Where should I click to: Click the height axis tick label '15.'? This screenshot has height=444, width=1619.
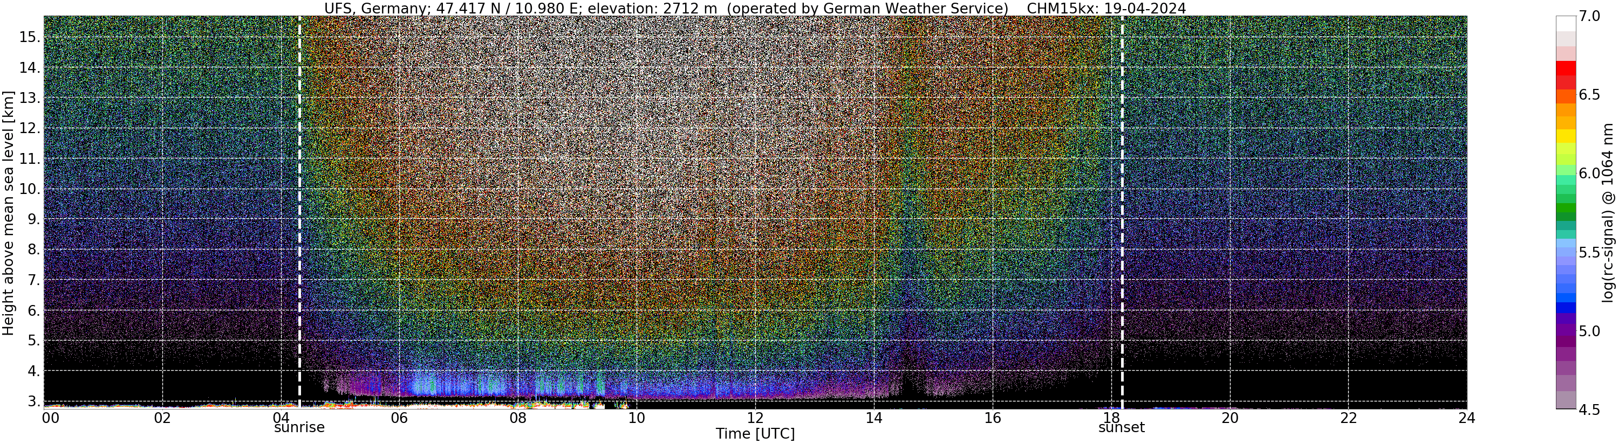(30, 38)
